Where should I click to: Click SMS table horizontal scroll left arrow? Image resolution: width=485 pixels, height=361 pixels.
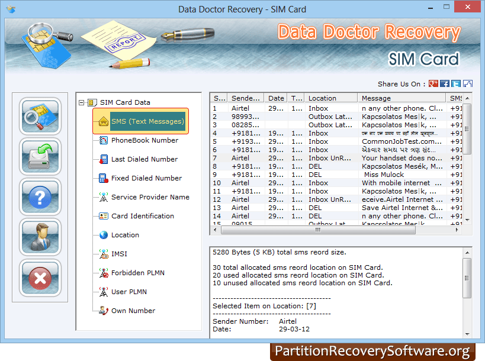tap(215, 230)
